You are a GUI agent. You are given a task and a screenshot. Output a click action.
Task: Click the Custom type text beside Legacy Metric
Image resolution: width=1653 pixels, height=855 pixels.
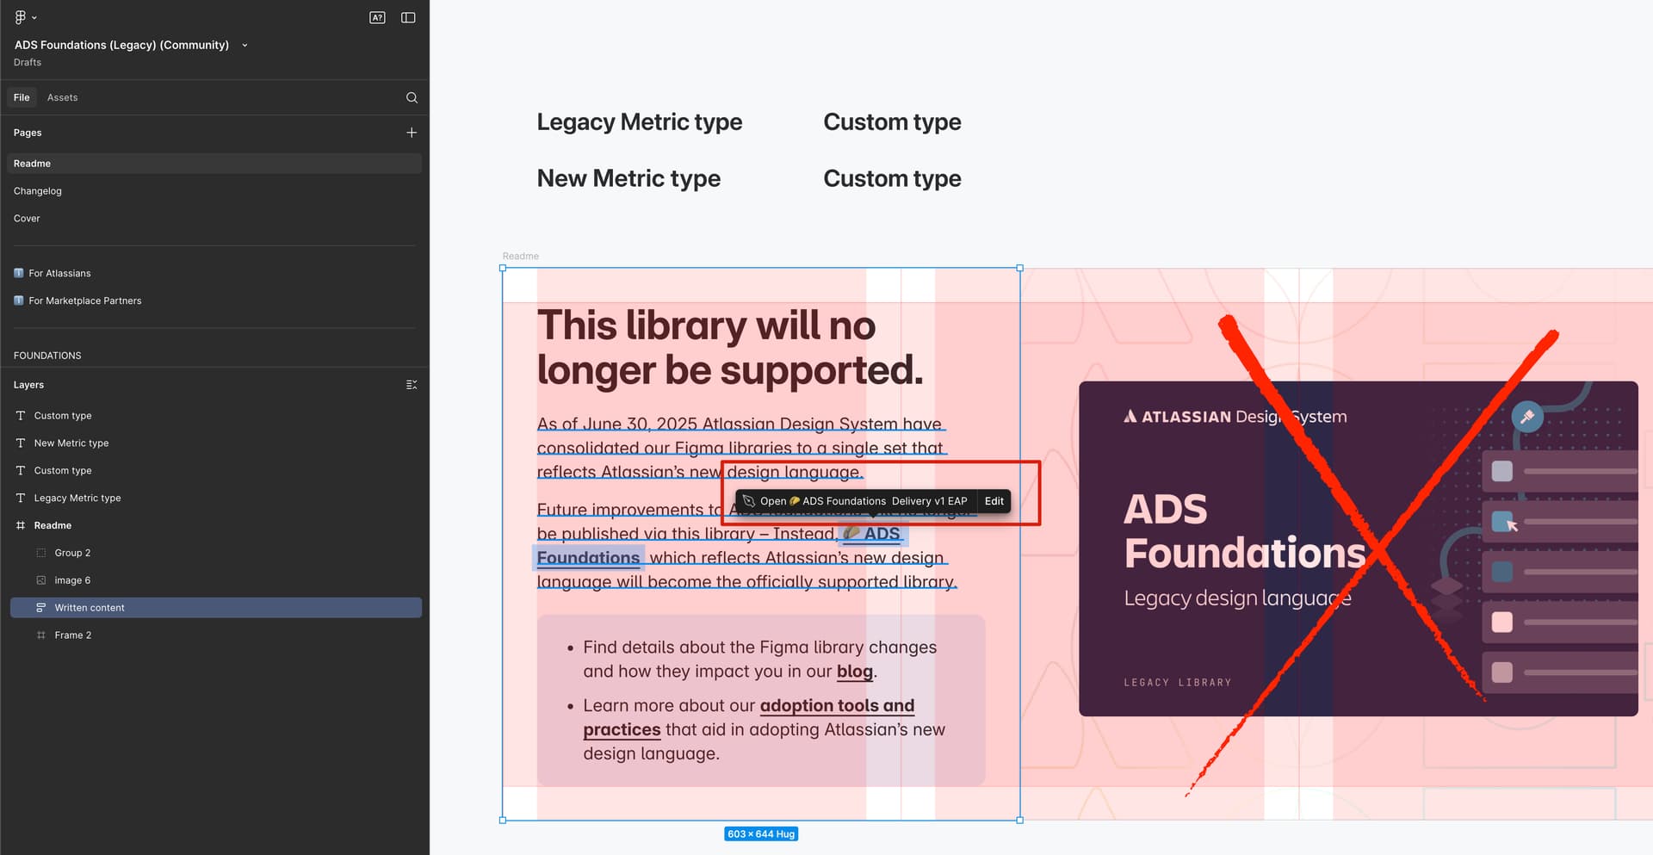892,122
